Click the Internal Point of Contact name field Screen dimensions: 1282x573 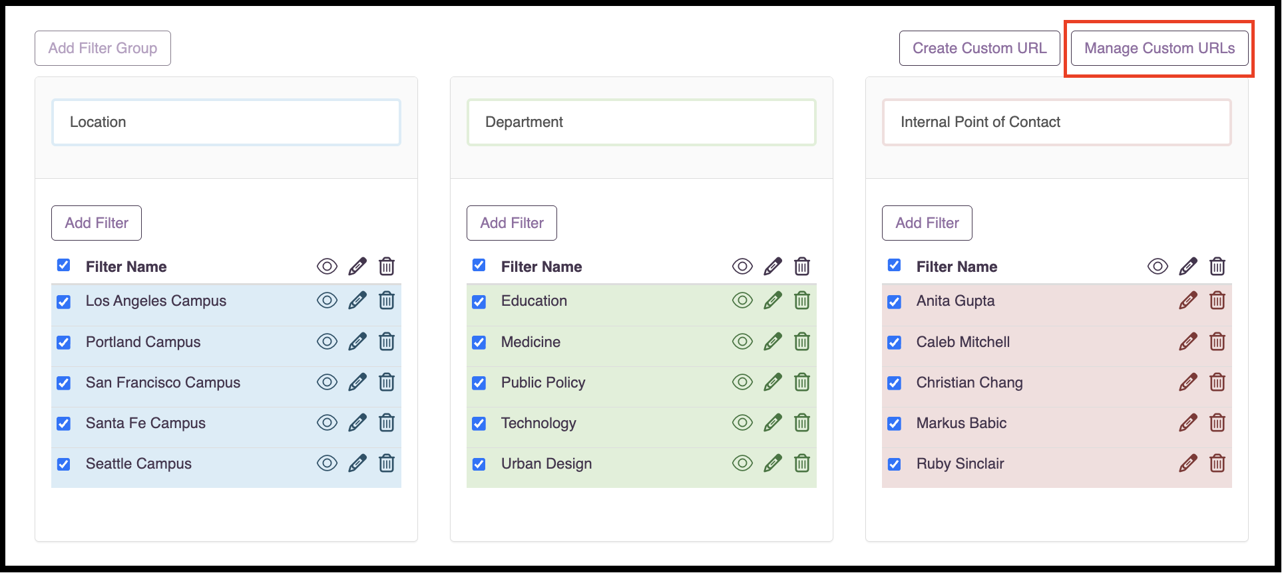[x=1057, y=122]
